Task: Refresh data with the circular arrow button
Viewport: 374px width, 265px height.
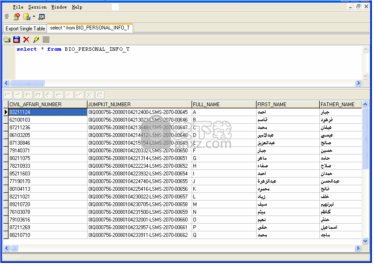Action: pos(100,95)
